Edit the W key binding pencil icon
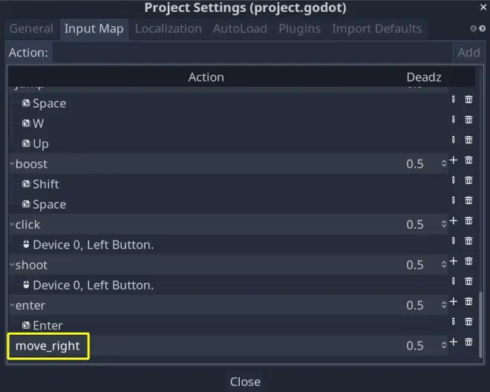490x392 pixels. coord(454,120)
